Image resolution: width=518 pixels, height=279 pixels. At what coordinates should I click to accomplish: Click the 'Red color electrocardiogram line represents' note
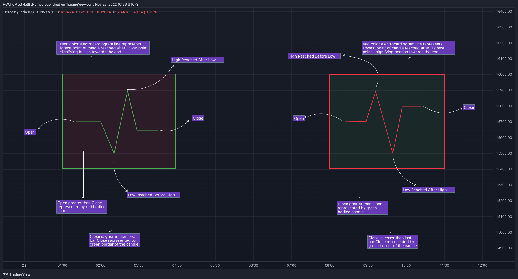[408, 48]
